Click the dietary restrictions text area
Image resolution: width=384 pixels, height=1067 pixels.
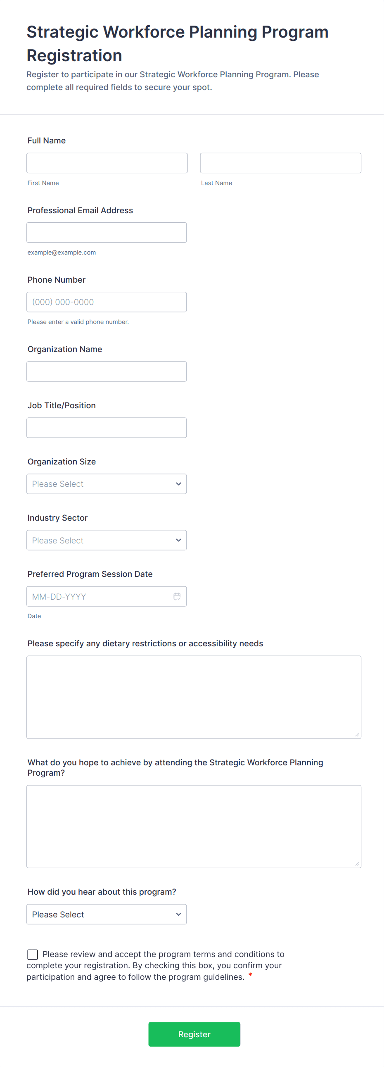tap(194, 697)
